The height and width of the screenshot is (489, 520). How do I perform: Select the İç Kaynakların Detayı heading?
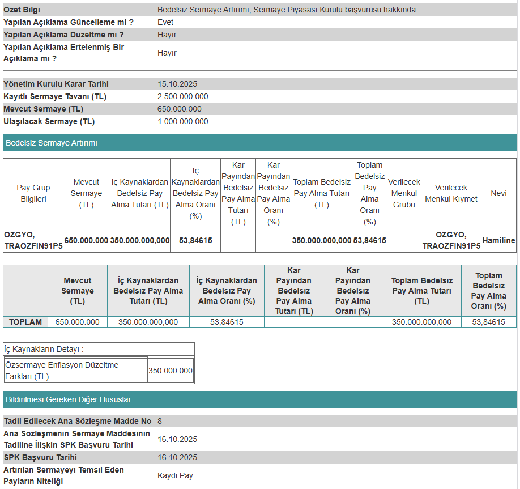coord(44,349)
